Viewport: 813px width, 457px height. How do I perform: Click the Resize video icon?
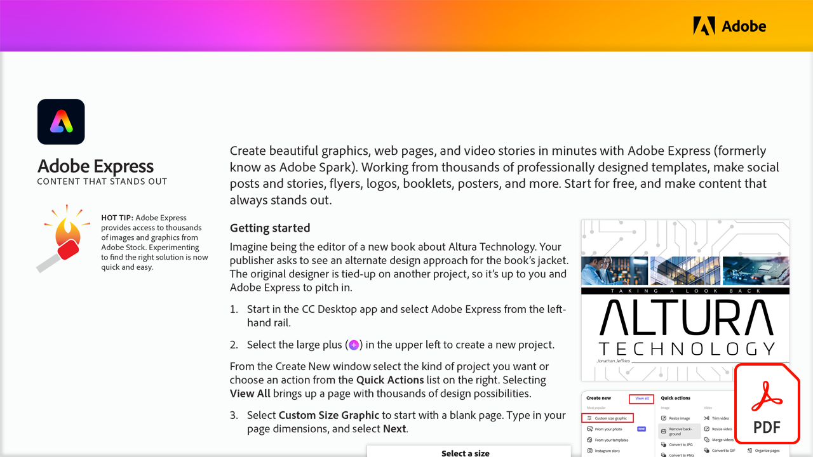pyautogui.click(x=707, y=429)
